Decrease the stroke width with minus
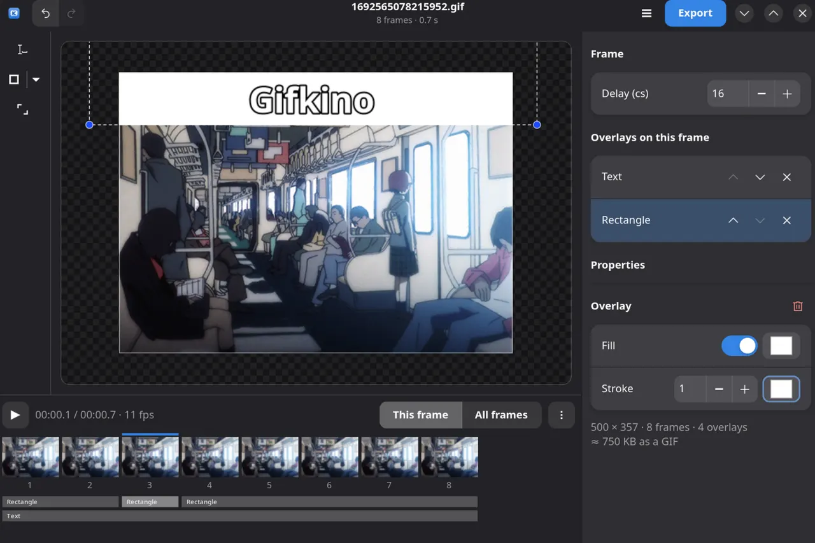Screen dimensions: 815x543 [719, 389]
